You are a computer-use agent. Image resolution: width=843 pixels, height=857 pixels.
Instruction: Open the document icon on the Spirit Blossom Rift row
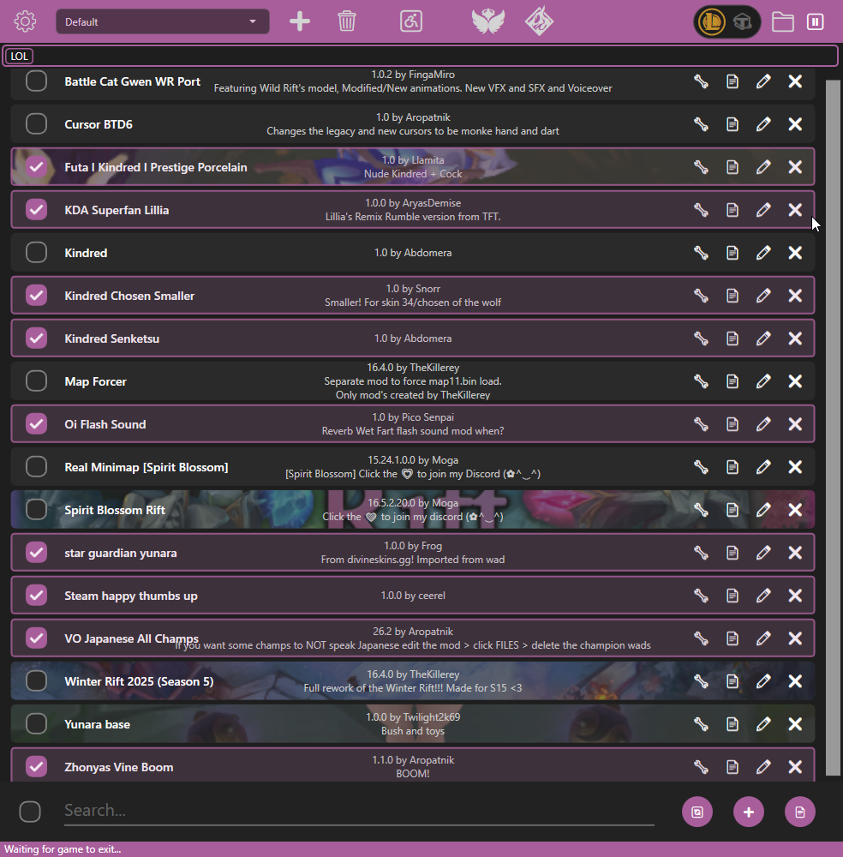click(732, 510)
